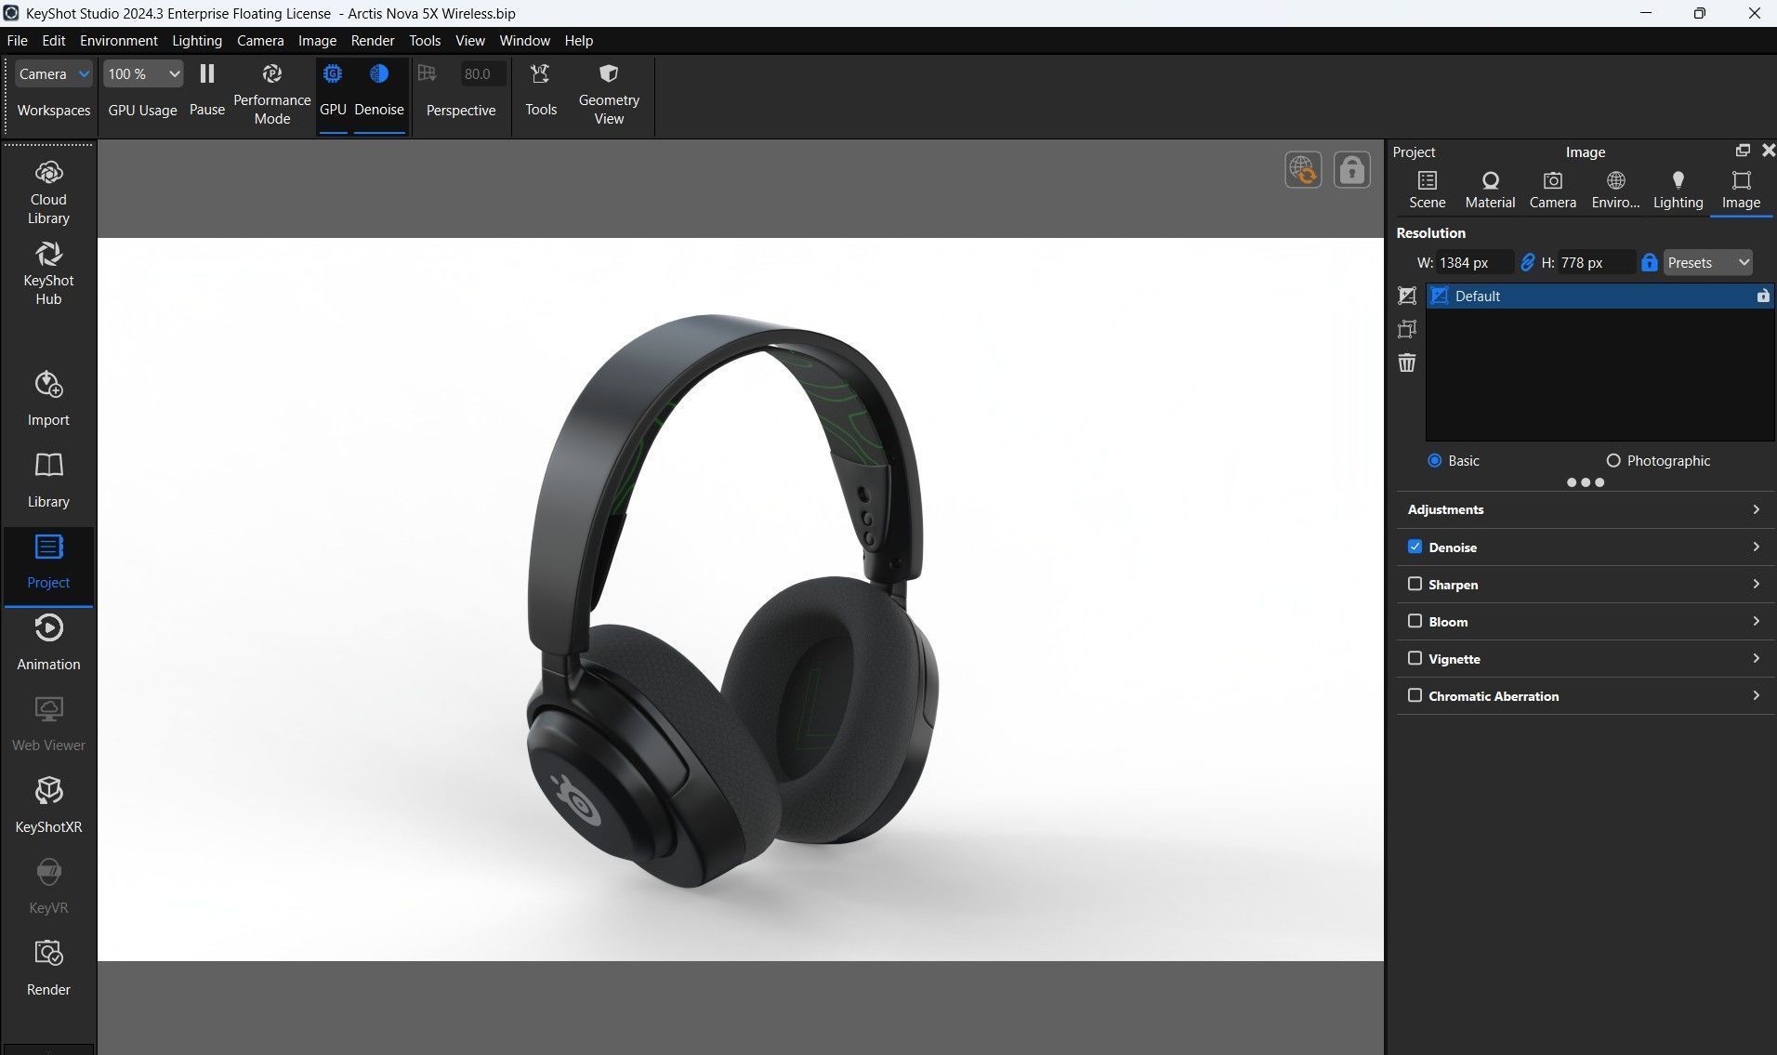The width and height of the screenshot is (1777, 1055).
Task: Enable the Vignette checkbox
Action: pyautogui.click(x=1415, y=658)
